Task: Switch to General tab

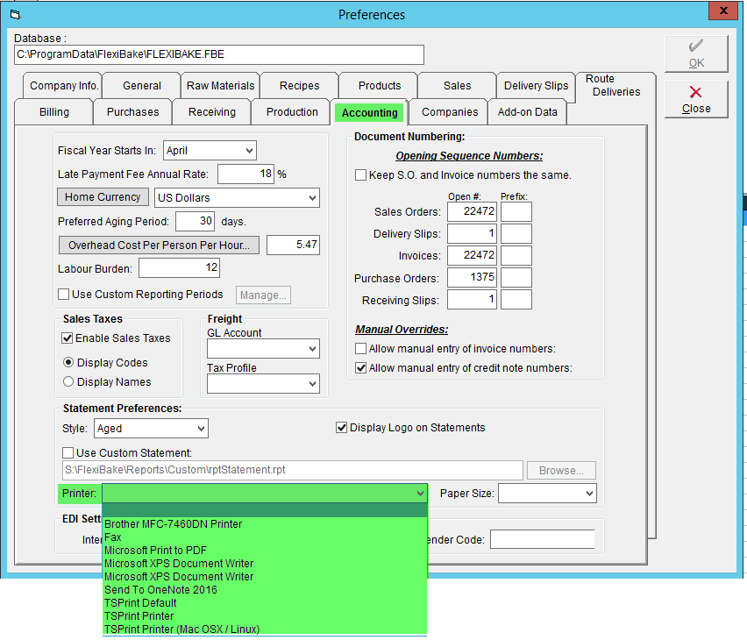Action: [141, 86]
